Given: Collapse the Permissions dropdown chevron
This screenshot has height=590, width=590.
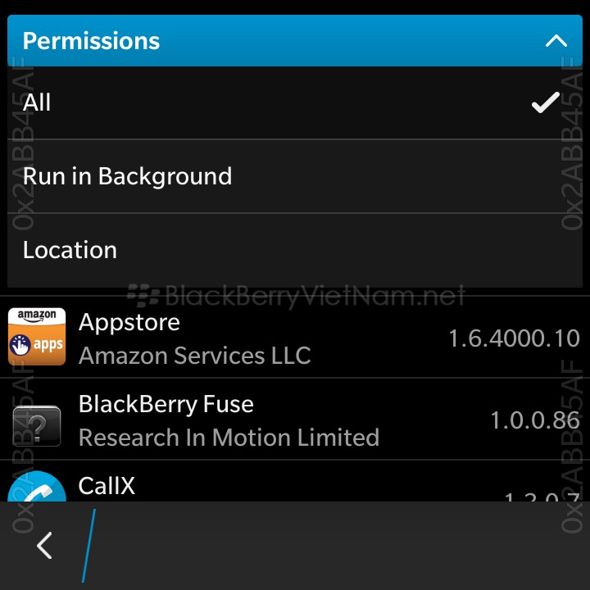Looking at the screenshot, I should pyautogui.click(x=556, y=41).
